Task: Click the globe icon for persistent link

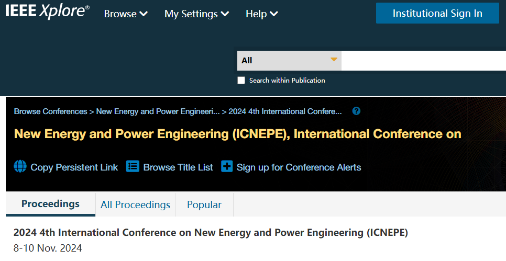Action: pyautogui.click(x=20, y=166)
